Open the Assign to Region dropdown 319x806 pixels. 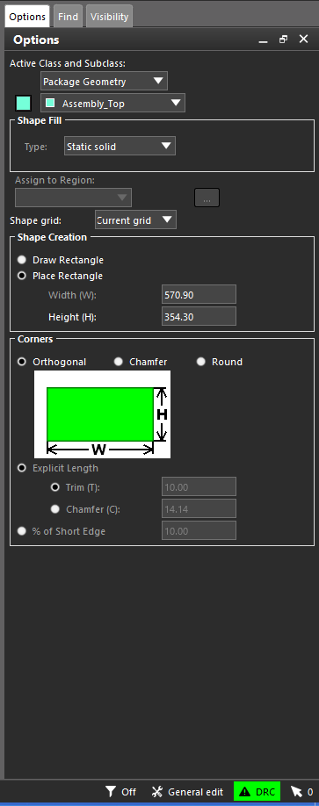(73, 198)
